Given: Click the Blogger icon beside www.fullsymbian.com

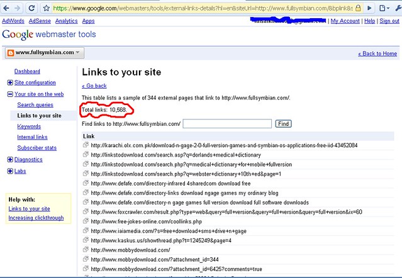Looking at the screenshot, I should click(x=11, y=53).
